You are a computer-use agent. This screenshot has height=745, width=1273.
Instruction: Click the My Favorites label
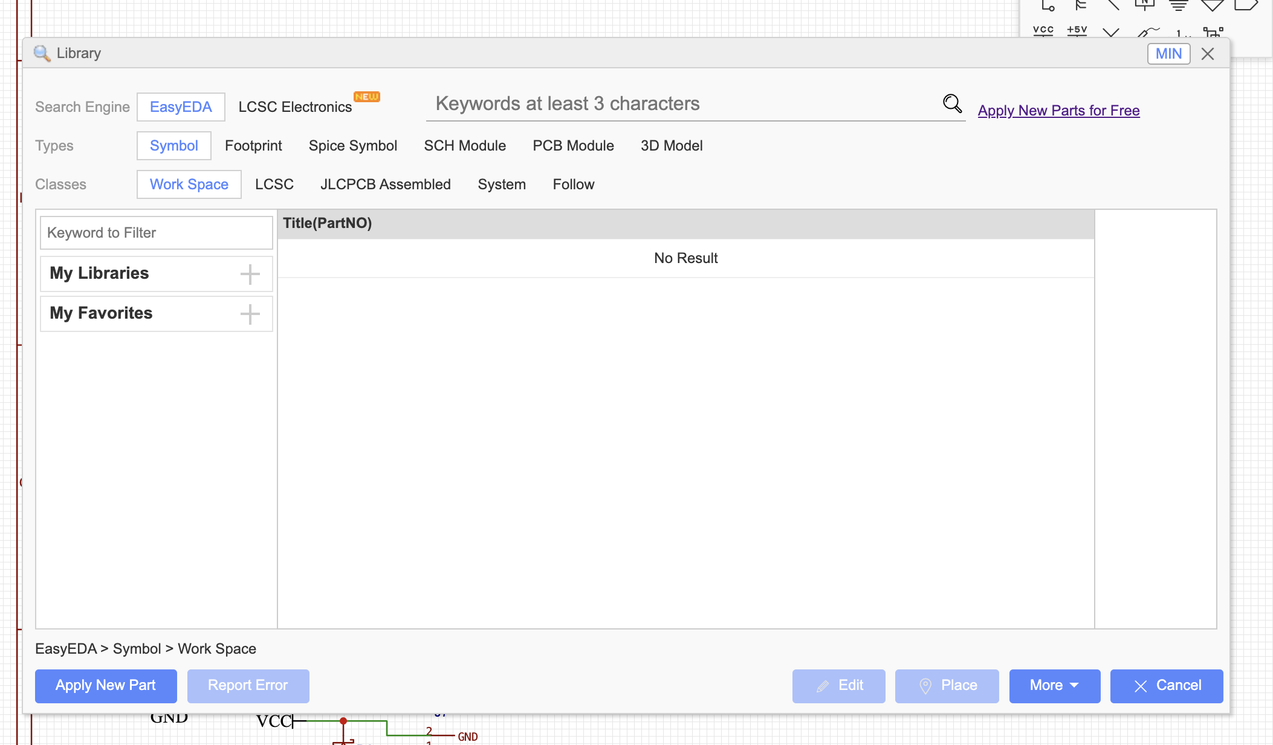pos(101,313)
